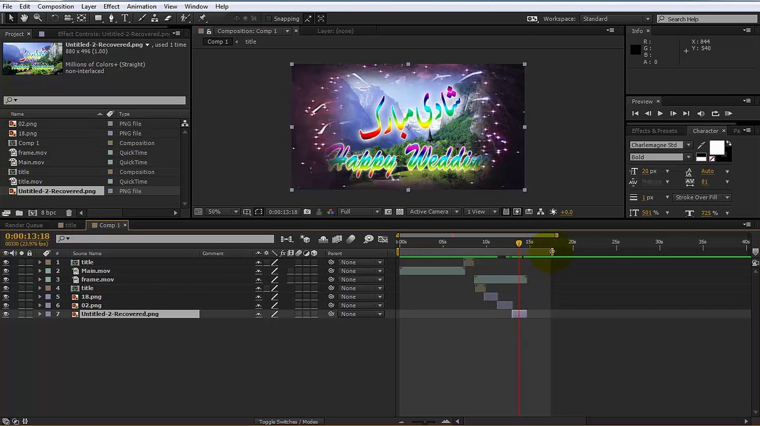Select the Zoom magnifier tool
The width and height of the screenshot is (760, 426).
coord(37,18)
